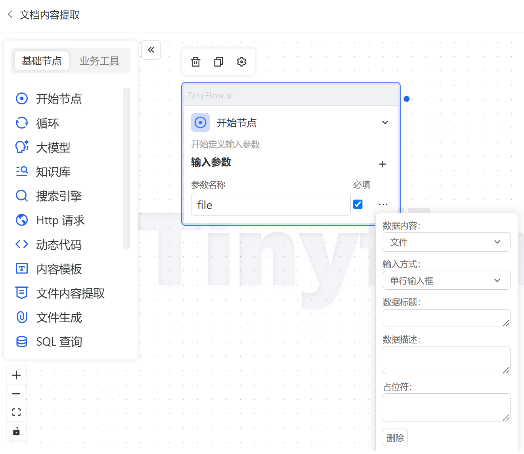Open the 数据内容 dropdown showing 文件
The image size is (524, 454).
pos(446,242)
